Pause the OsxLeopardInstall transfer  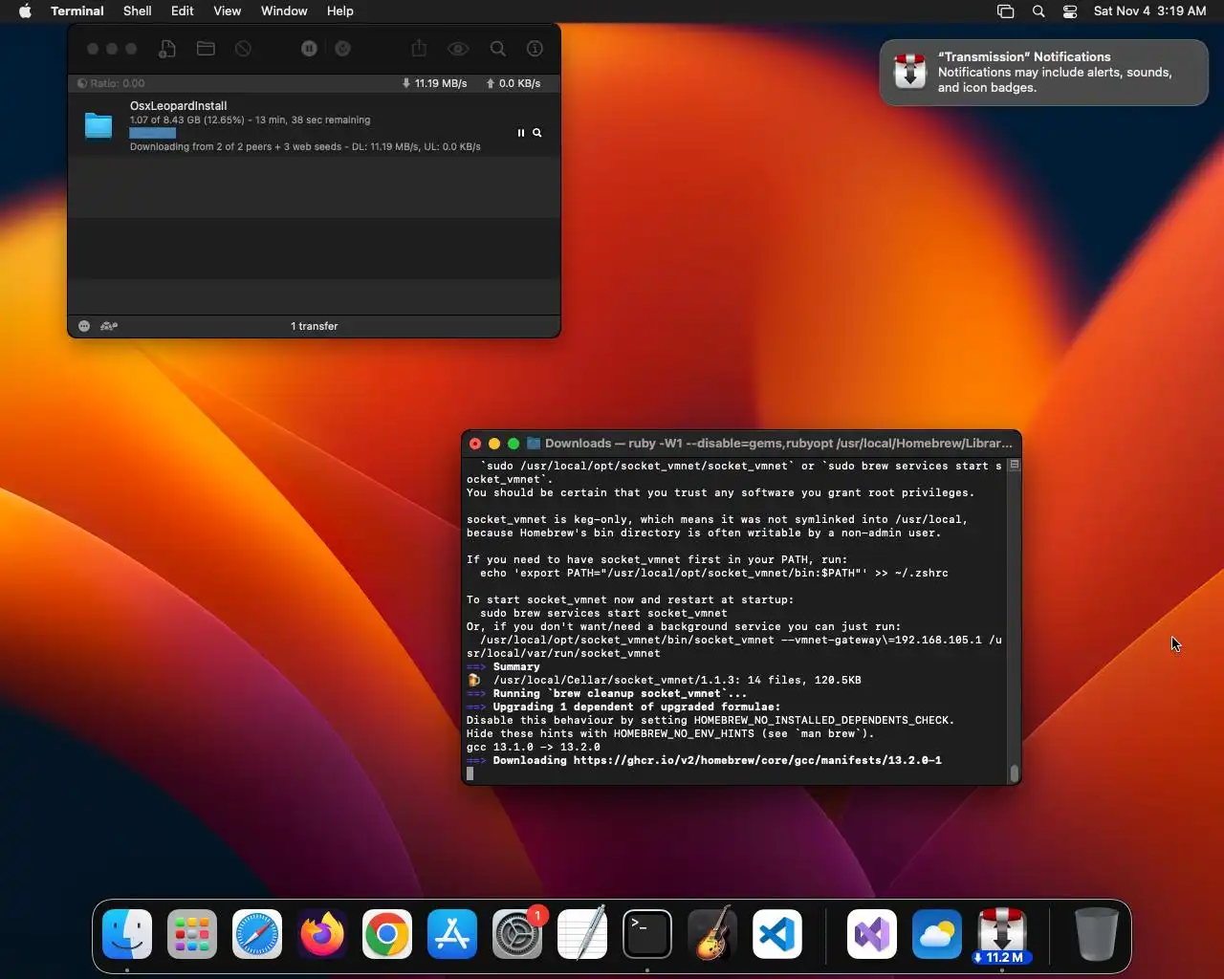[521, 133]
